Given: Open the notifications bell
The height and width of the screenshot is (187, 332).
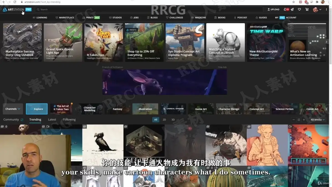Looking at the screenshot, I should coord(285,9).
